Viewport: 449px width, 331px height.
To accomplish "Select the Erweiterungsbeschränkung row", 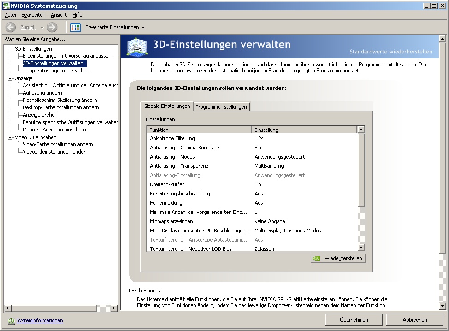I will click(x=252, y=194).
